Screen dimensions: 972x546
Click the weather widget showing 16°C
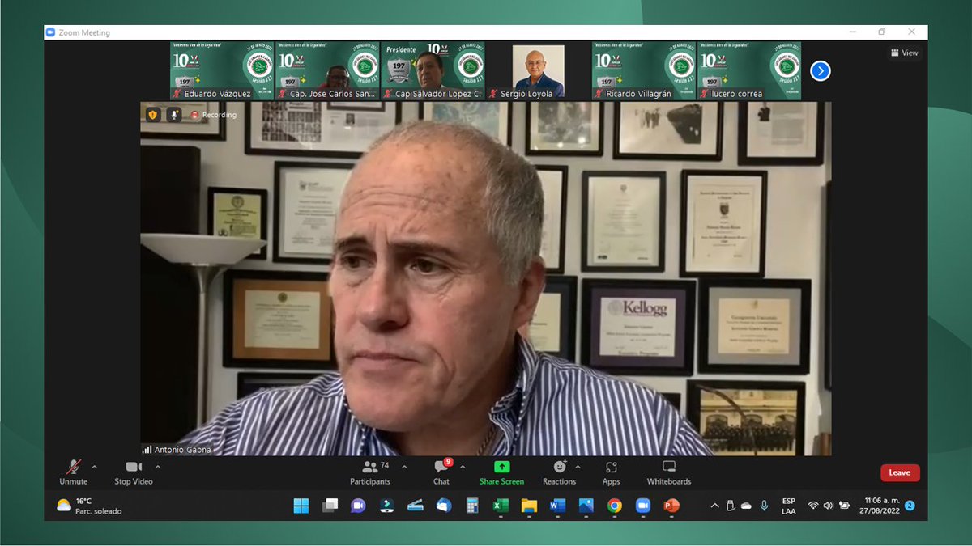(x=89, y=506)
